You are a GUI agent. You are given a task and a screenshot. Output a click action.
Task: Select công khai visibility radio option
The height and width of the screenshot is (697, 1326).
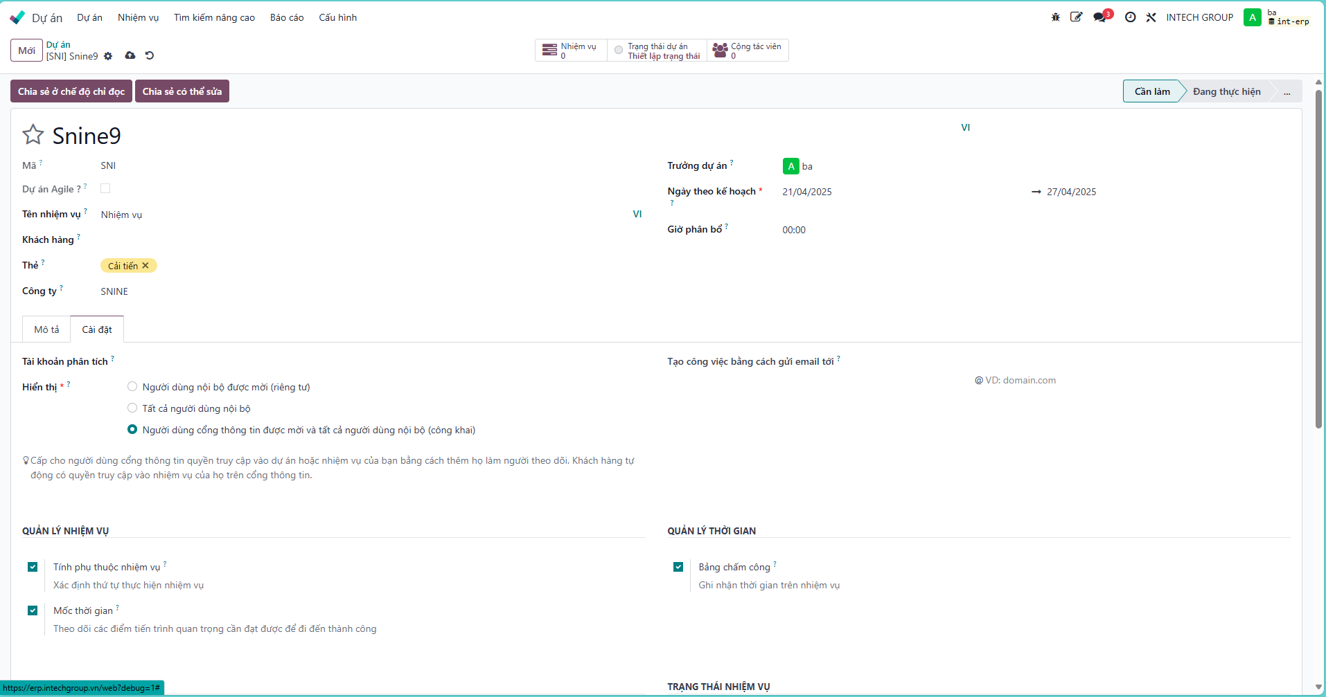coord(132,429)
